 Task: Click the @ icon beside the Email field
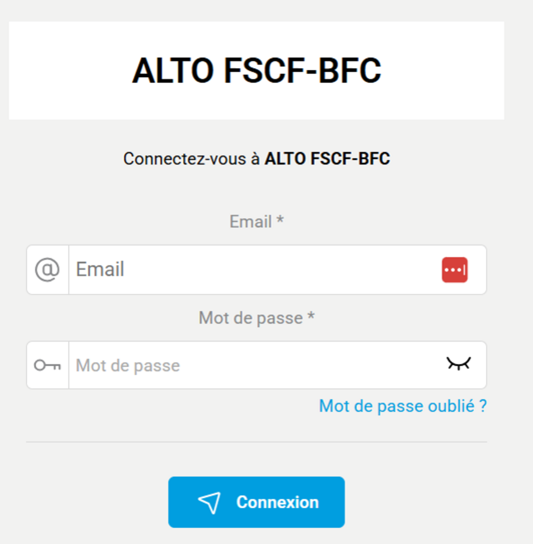(x=48, y=270)
